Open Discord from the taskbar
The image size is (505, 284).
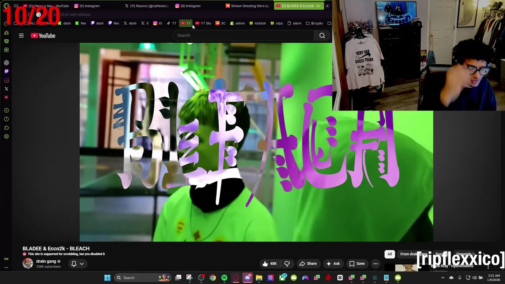pyautogui.click(x=247, y=278)
